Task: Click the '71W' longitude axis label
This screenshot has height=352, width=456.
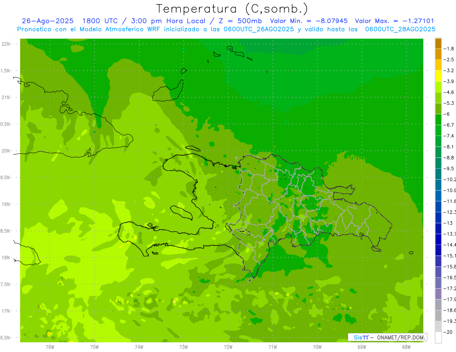Action: [x=273, y=347]
